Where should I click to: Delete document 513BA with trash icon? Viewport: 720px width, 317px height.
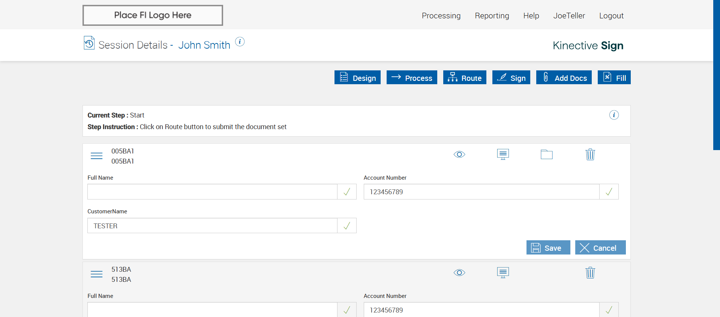(x=590, y=272)
